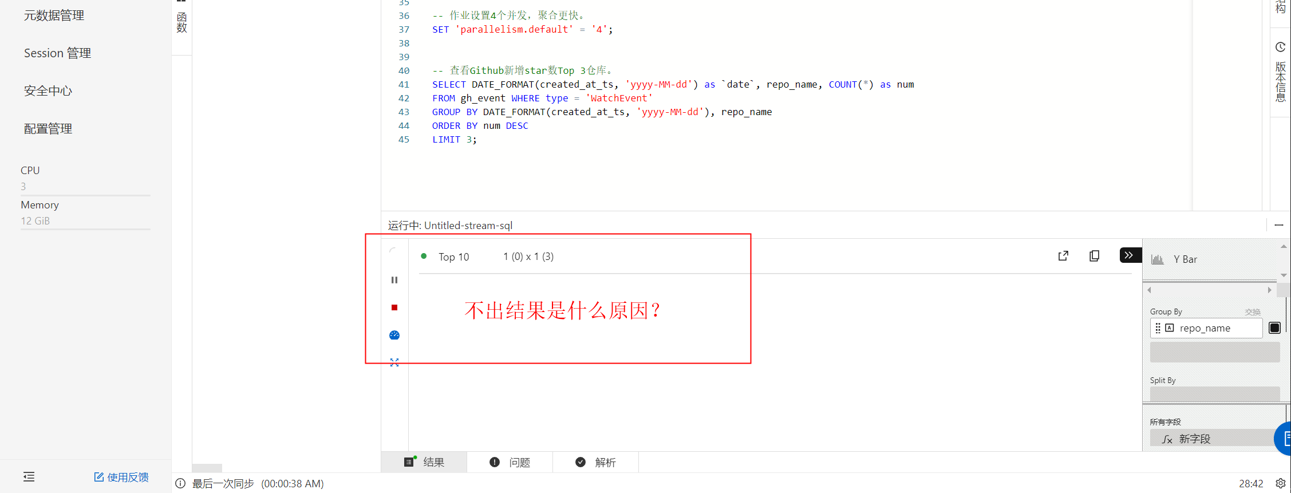Screen dimensions: 1291x493
Task: Click the Top 10 result view label
Action: point(454,257)
